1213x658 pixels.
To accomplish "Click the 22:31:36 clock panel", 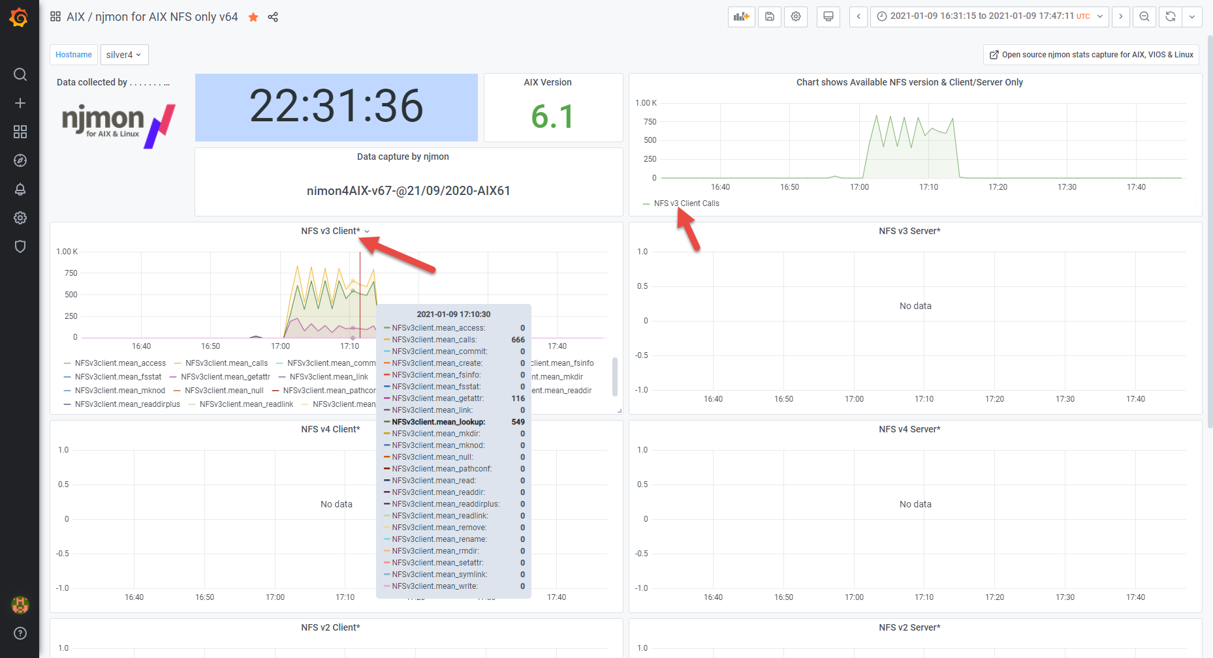I will (x=336, y=107).
